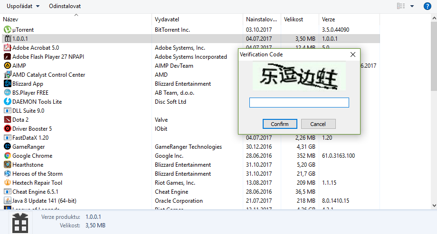Click the 13.08.2017 install date cell

(259, 182)
